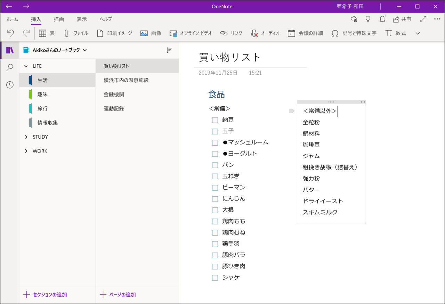The width and height of the screenshot is (445, 304).
Task: Open the ホーム tab
Action: pos(12,19)
